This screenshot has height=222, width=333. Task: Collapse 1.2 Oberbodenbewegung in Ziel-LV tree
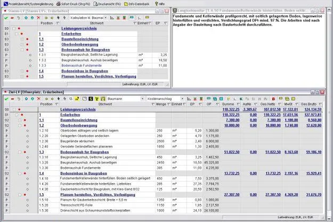[x=20, y=126]
